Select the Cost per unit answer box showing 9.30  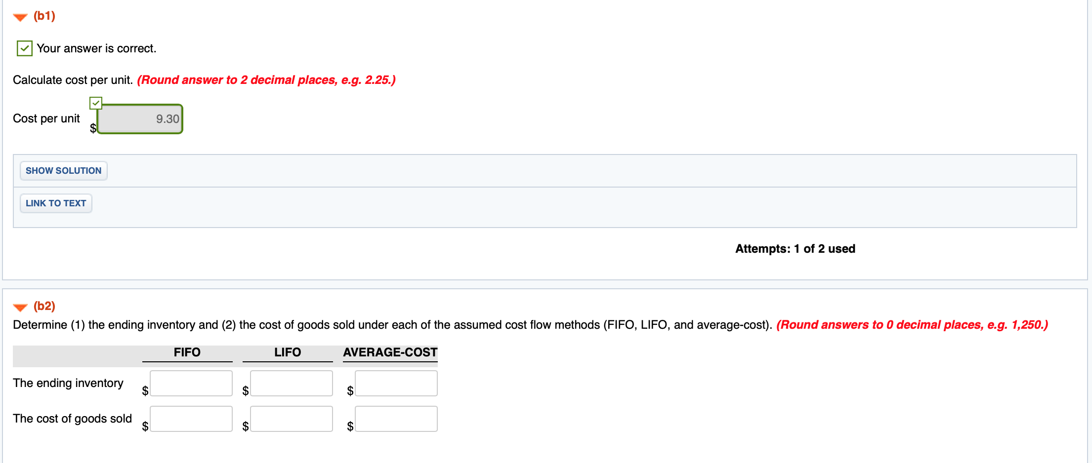click(140, 119)
